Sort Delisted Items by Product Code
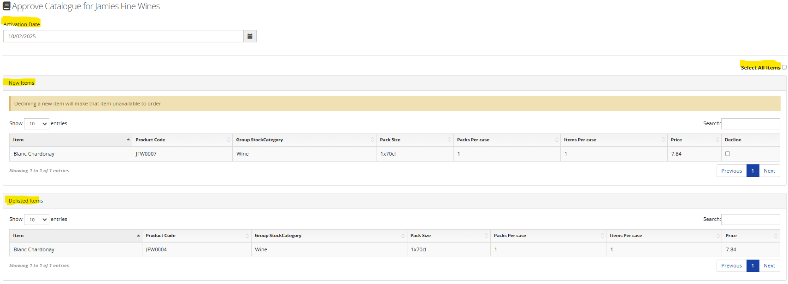 tap(197, 236)
